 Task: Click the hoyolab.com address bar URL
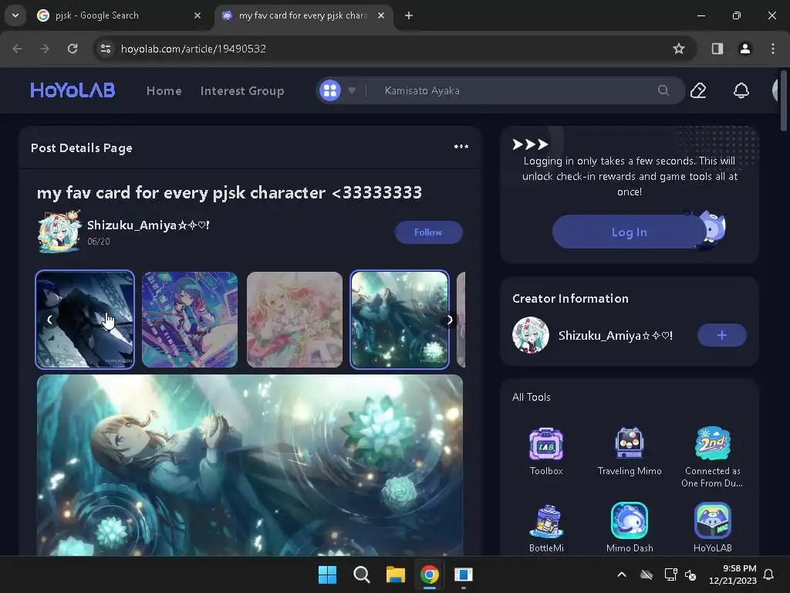[194, 49]
